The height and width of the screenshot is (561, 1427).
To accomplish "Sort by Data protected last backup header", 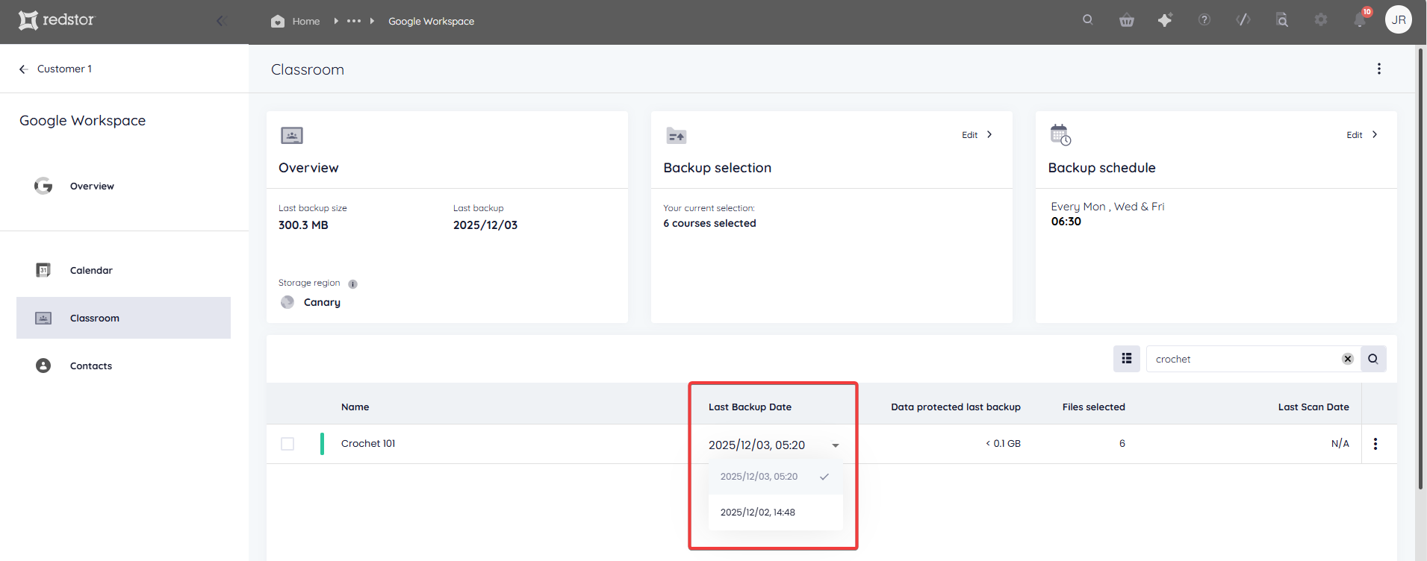I will (956, 407).
